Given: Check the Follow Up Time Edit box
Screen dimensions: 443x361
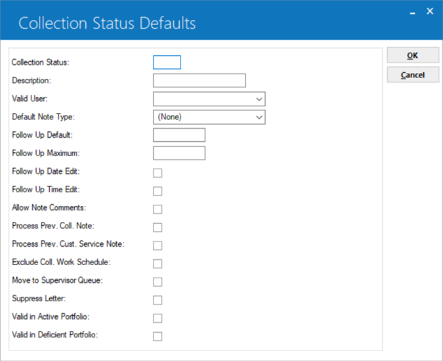Looking at the screenshot, I should 158,191.
